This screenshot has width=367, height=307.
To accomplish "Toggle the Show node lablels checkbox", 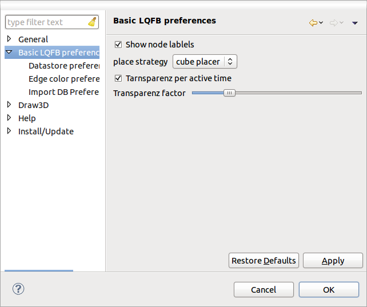I will 118,45.
